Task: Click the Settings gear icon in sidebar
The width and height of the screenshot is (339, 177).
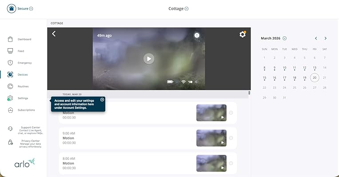Action: (10, 98)
